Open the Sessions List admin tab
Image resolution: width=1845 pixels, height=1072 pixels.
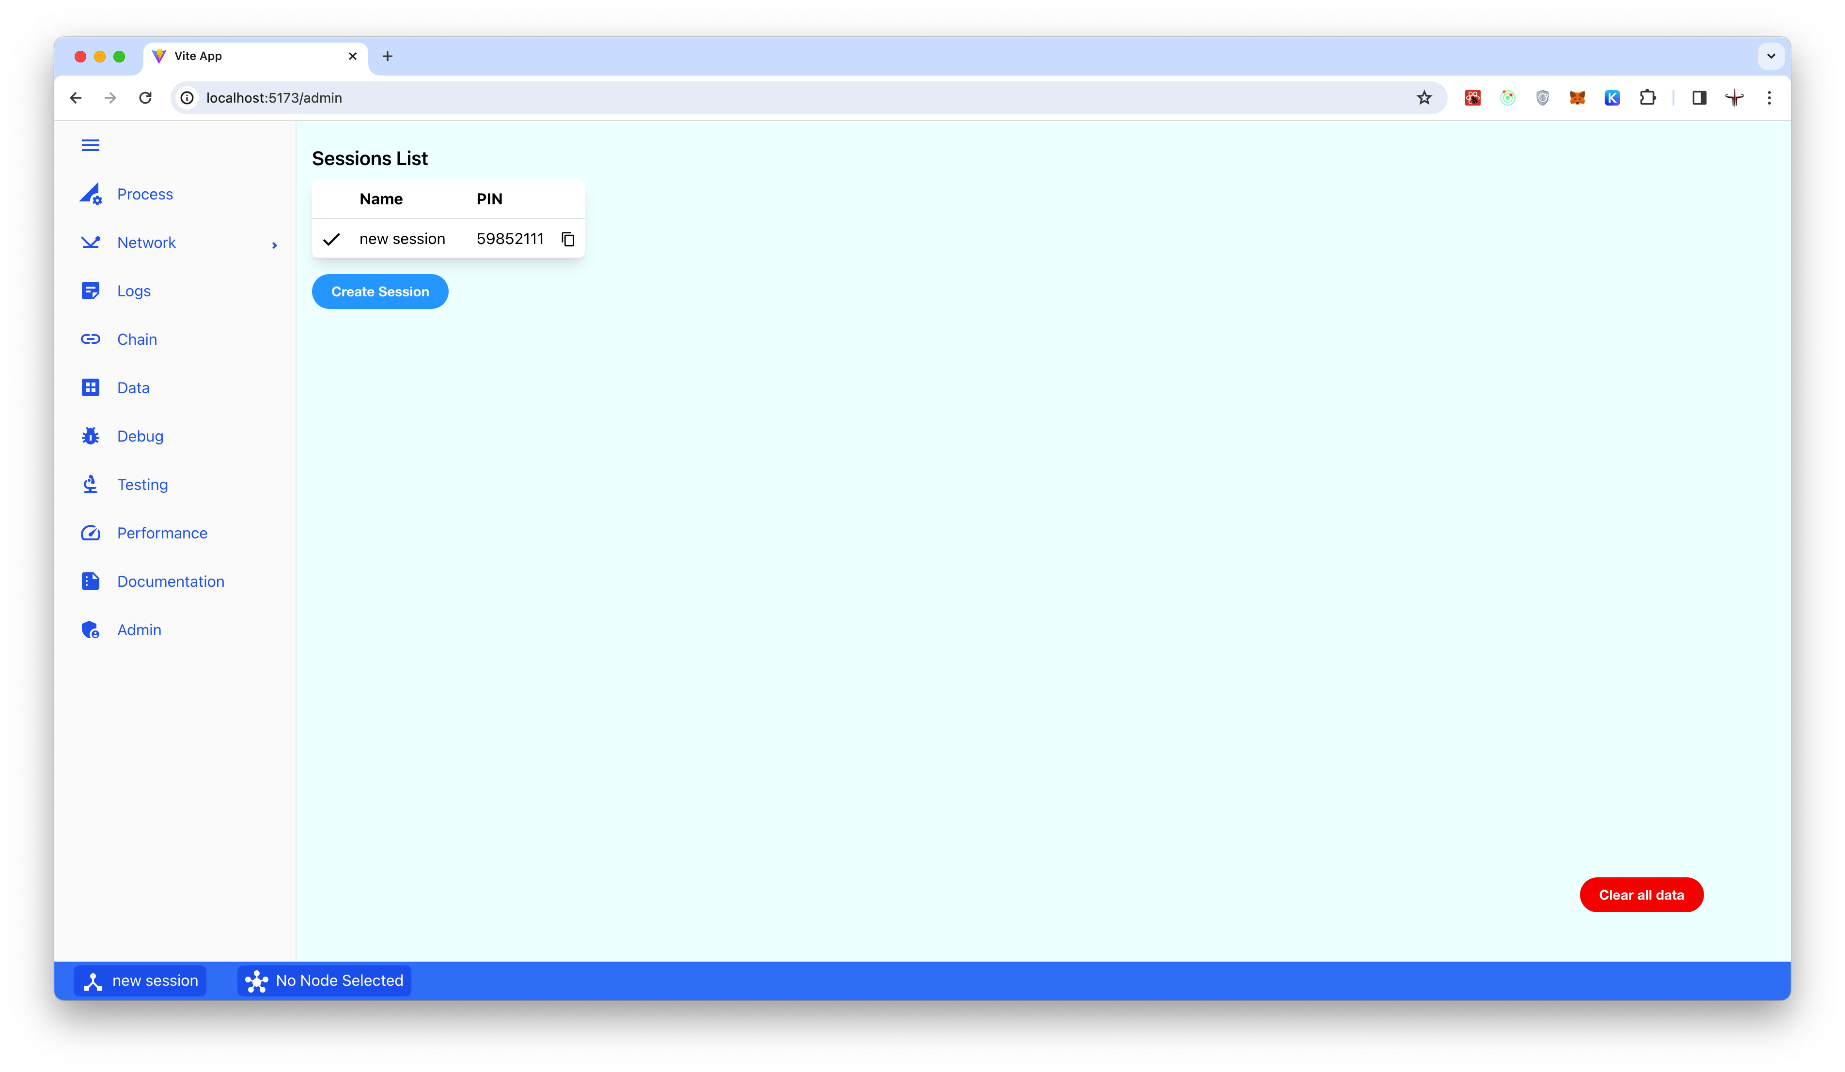(x=138, y=629)
